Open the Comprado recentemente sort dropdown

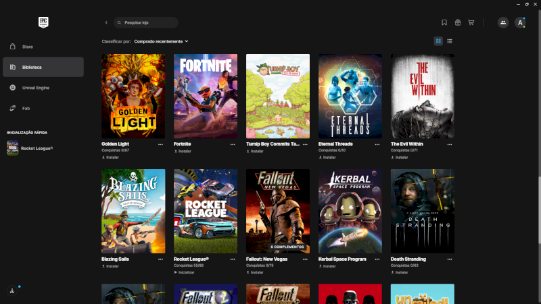[x=161, y=41]
